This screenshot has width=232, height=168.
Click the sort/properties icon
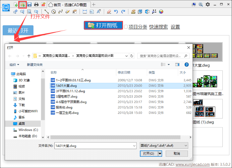coord(154,12)
